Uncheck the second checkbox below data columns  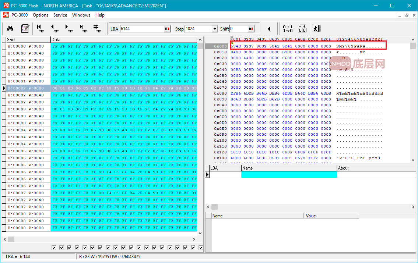point(62,248)
